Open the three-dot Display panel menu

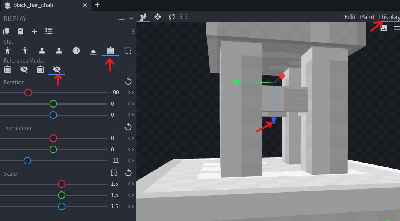coord(133,32)
